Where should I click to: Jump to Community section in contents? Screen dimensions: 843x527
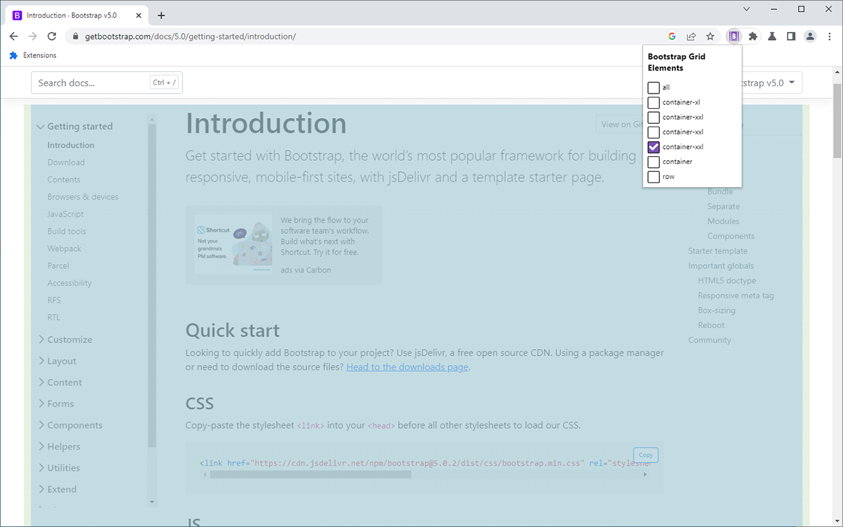(710, 341)
